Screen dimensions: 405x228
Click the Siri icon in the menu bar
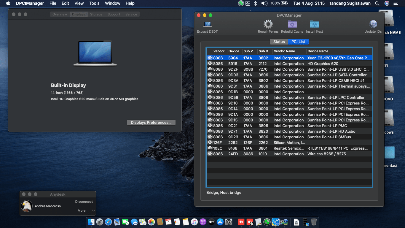click(387, 3)
